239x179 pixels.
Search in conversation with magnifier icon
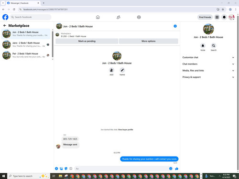click(214, 46)
